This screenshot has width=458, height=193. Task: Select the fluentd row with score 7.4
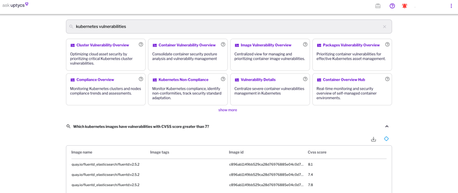pyautogui.click(x=228, y=175)
